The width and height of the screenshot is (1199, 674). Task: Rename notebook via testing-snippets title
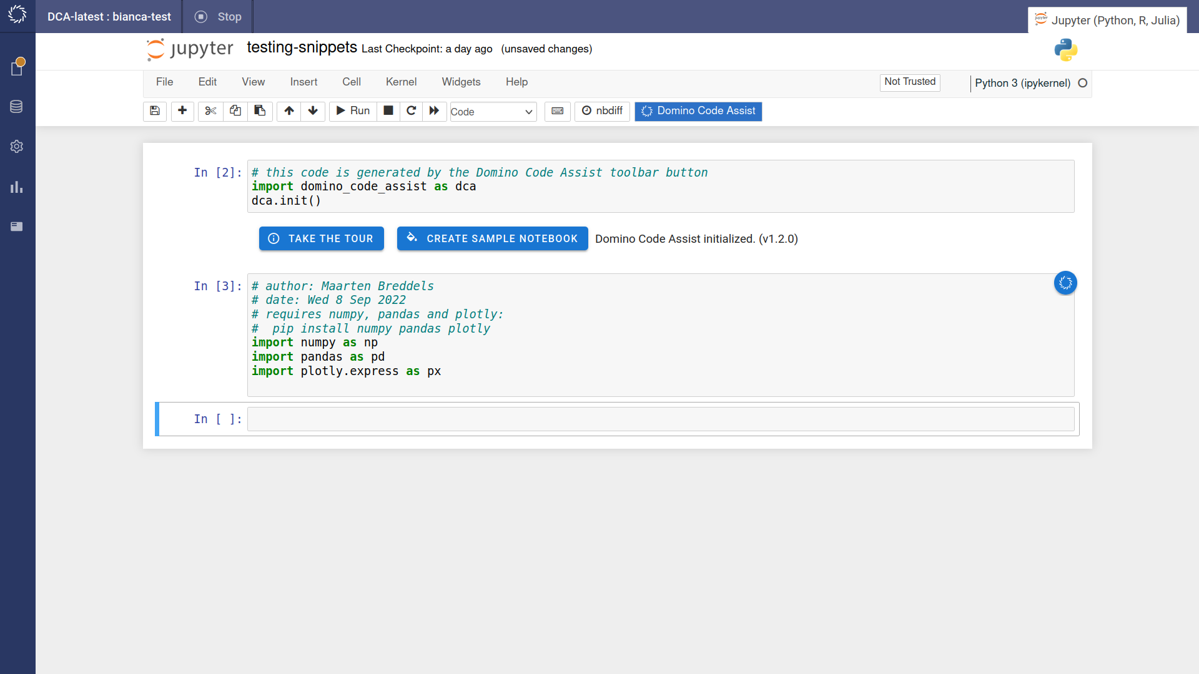[302, 47]
